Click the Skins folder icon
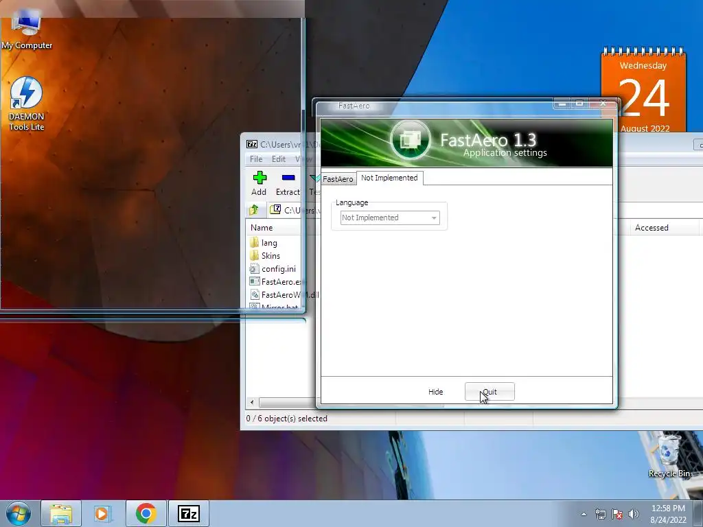Image resolution: width=703 pixels, height=527 pixels. pos(254,256)
